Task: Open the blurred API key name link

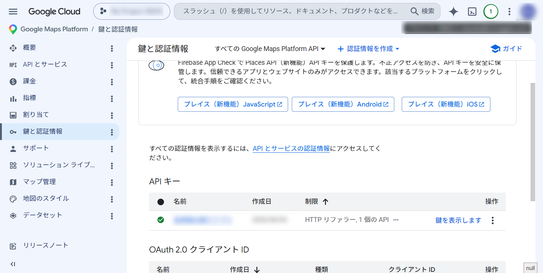Action: [202, 220]
